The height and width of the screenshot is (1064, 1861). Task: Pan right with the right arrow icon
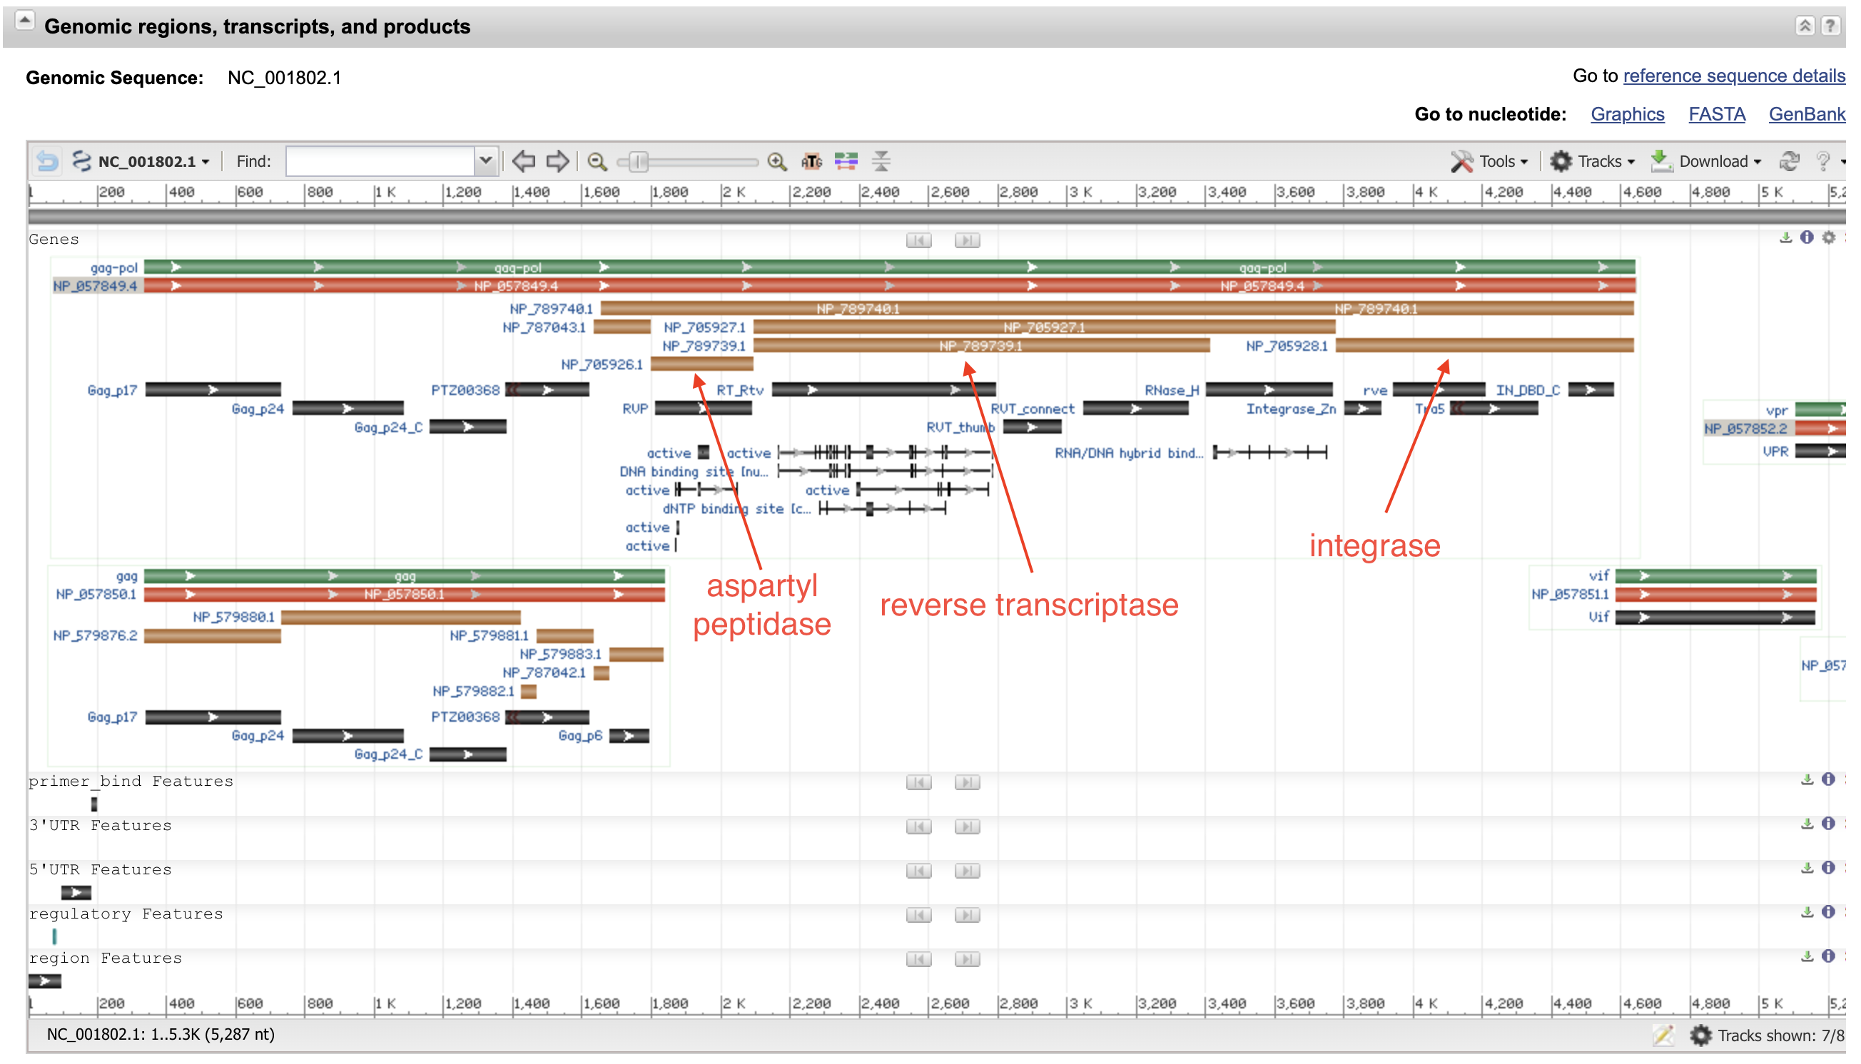coord(558,160)
